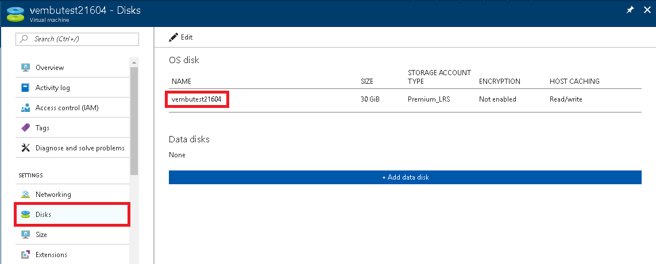Focus the Search (Ctrl+/) field
Screen dimensions: 656x264
tap(77, 39)
